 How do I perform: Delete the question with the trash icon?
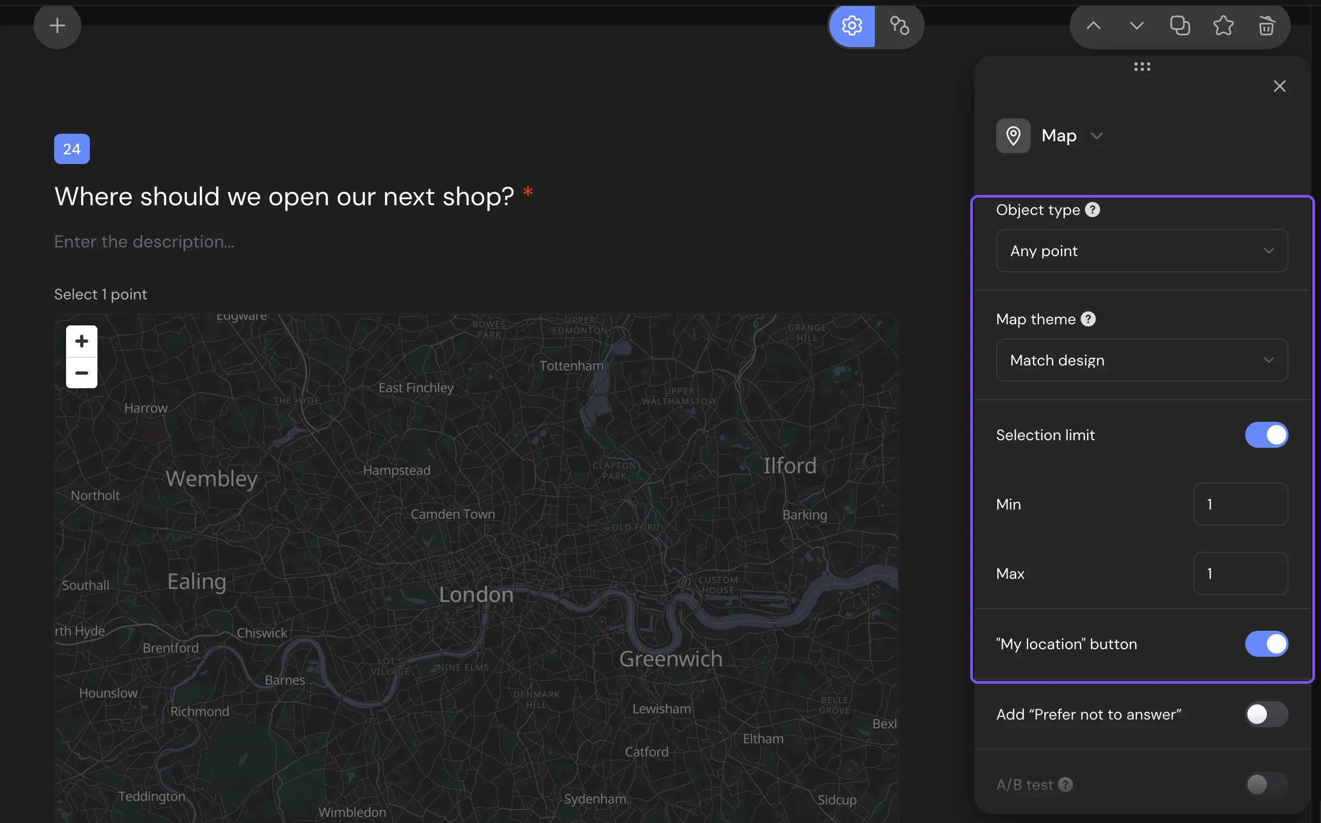point(1266,25)
